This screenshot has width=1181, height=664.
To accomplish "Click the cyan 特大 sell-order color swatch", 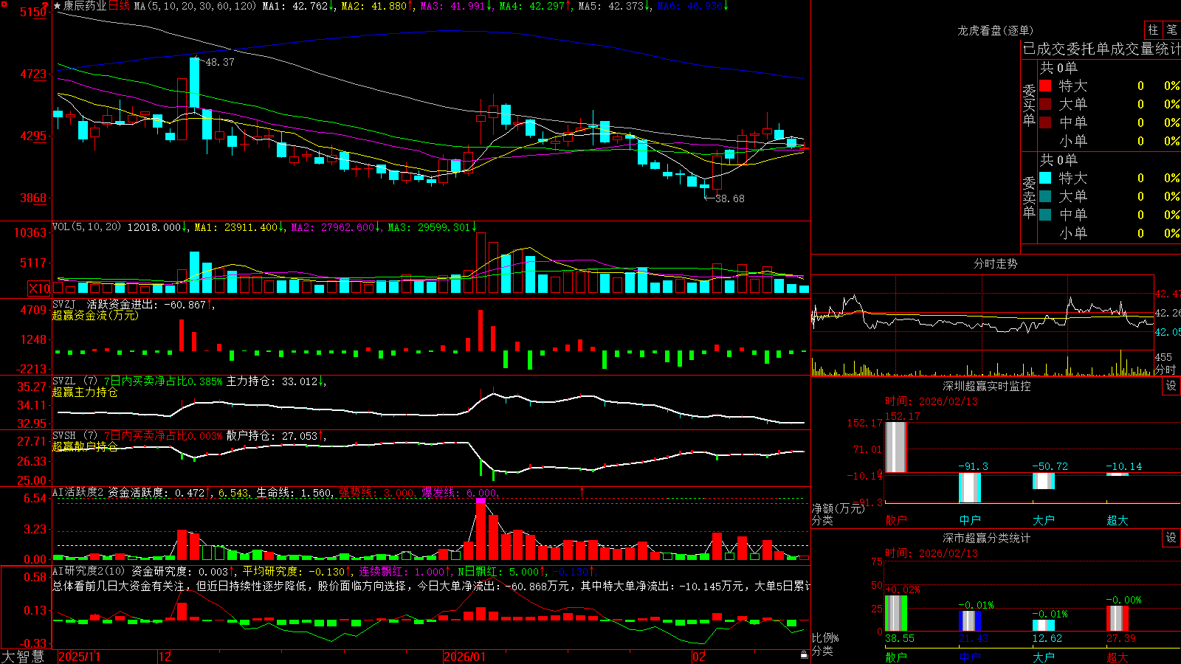I will (1045, 178).
